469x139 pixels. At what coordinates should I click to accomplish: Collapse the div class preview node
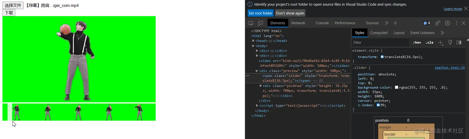[257, 71]
